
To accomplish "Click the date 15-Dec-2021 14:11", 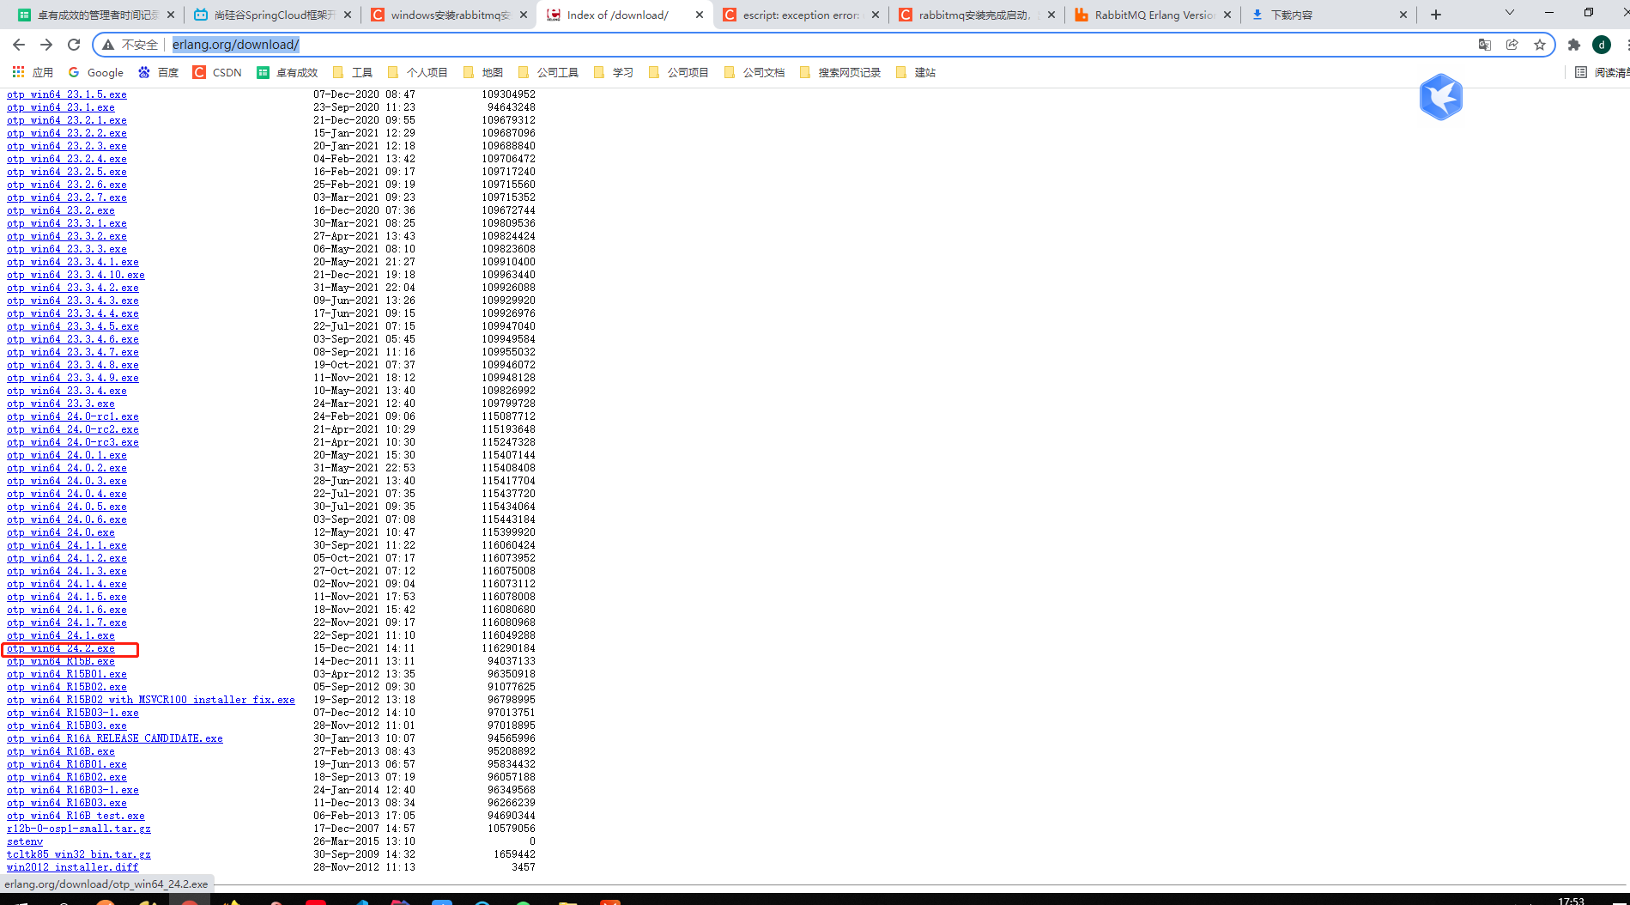I will [364, 649].
